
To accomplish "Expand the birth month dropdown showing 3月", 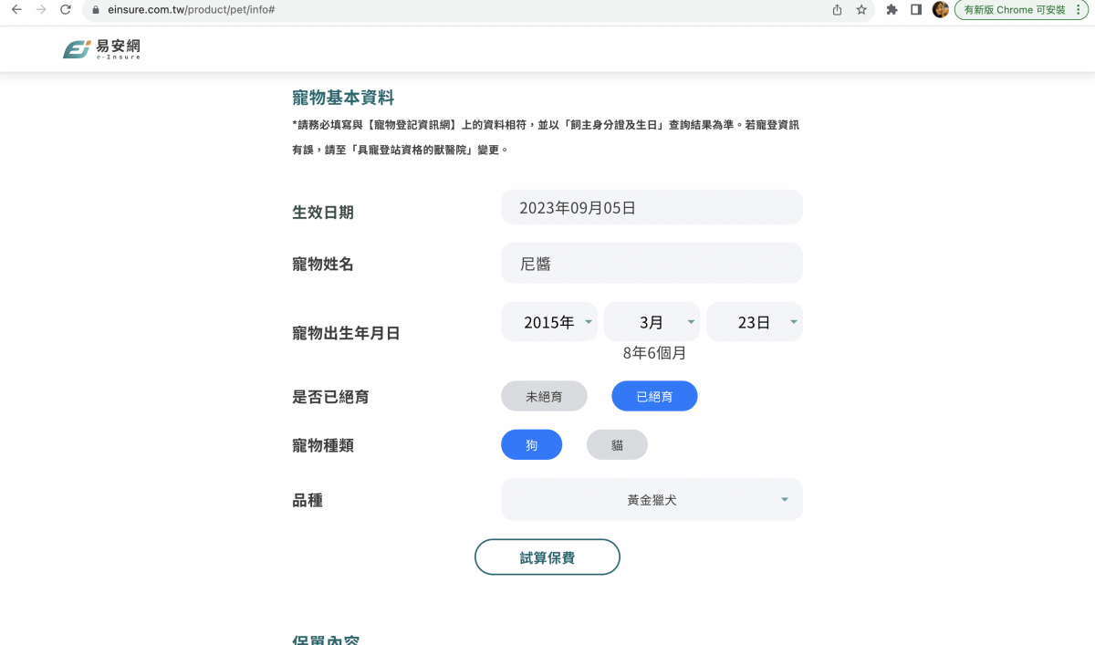I will [652, 321].
